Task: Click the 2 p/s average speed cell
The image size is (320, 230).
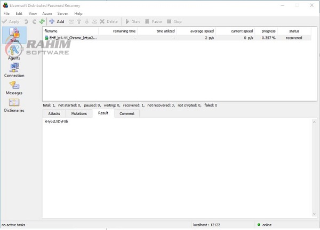Action: [210, 38]
